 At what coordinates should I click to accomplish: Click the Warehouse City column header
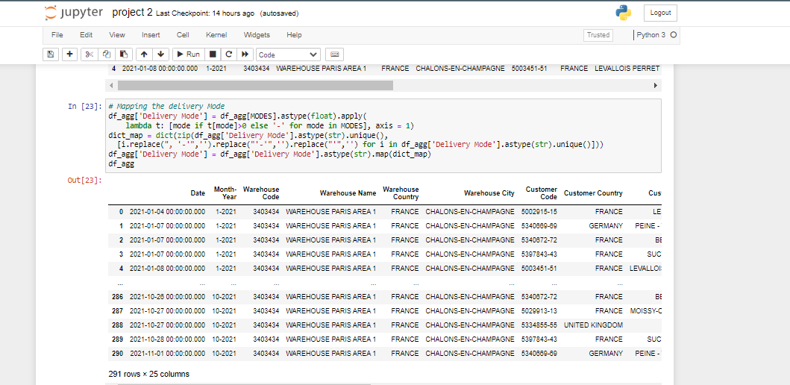[x=489, y=193]
